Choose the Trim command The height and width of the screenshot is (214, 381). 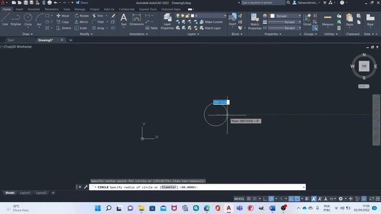(x=98, y=15)
